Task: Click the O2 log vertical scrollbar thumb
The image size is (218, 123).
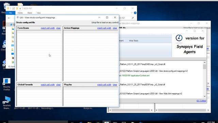Action: click(x=204, y=67)
